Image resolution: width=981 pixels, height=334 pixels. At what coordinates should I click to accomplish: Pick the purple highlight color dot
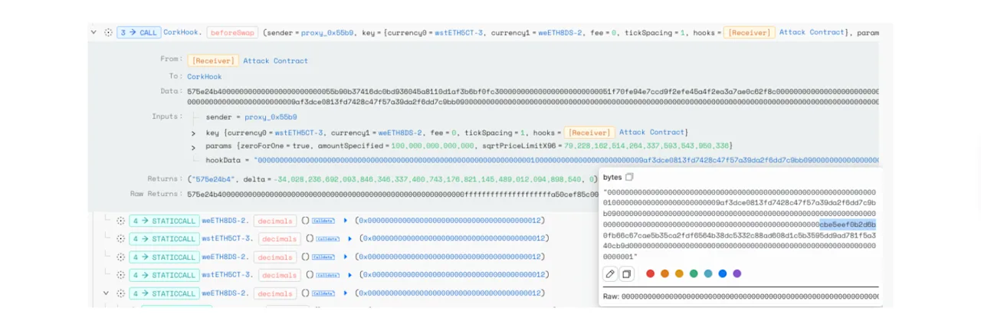click(x=737, y=273)
